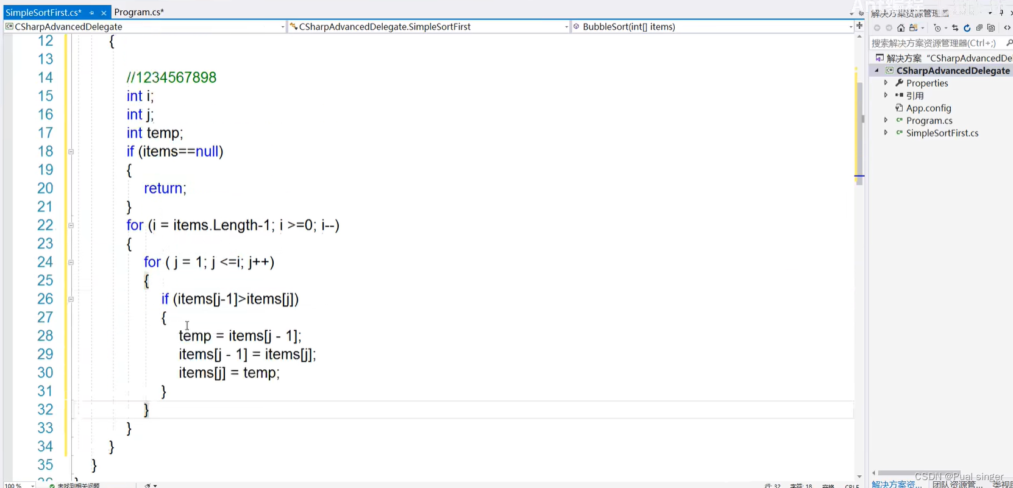Click the wrench icon beside Properties

(899, 83)
